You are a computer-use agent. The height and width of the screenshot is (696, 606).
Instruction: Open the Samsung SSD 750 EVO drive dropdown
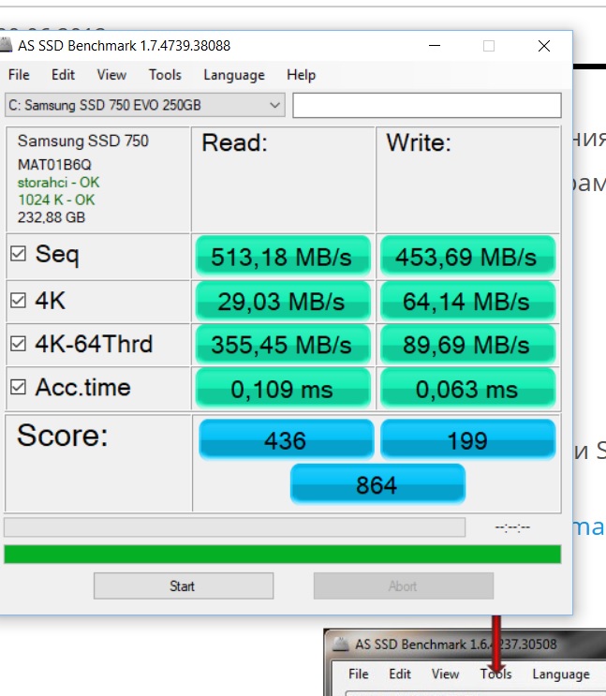145,105
